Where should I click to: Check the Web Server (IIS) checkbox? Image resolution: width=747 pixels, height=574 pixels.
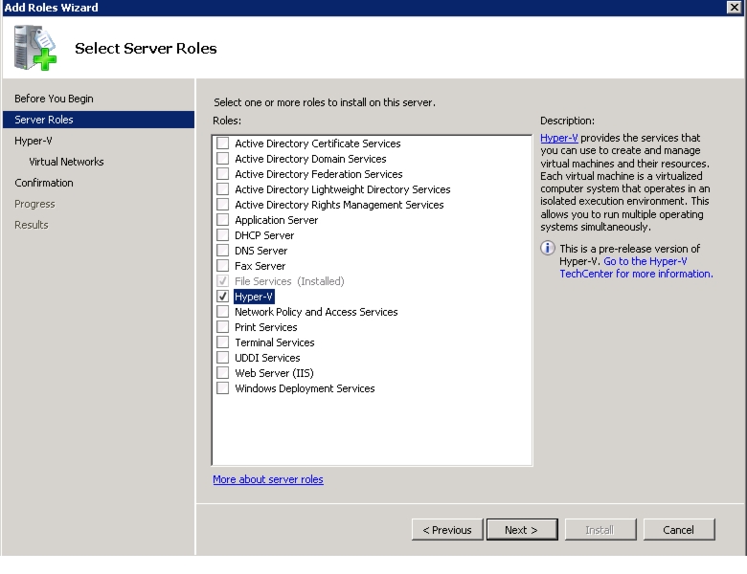222,373
